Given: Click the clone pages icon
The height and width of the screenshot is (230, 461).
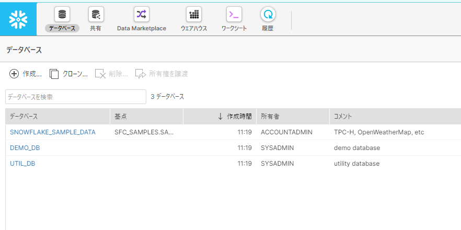Looking at the screenshot, I should tap(54, 74).
